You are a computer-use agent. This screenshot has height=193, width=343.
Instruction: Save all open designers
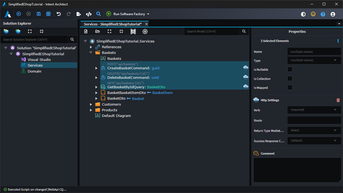48,14
